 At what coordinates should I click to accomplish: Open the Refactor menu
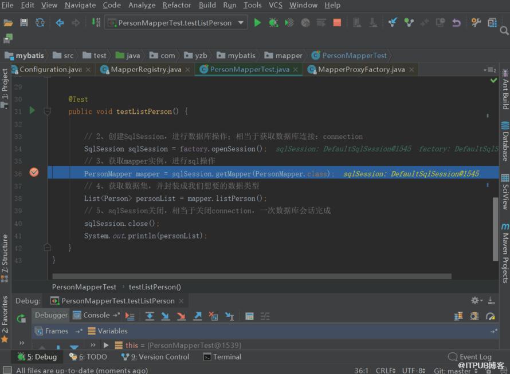point(176,5)
